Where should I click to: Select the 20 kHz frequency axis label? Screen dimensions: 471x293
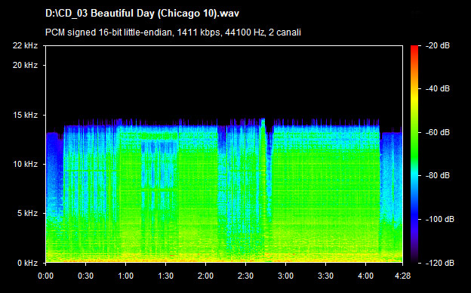pyautogui.click(x=25, y=65)
